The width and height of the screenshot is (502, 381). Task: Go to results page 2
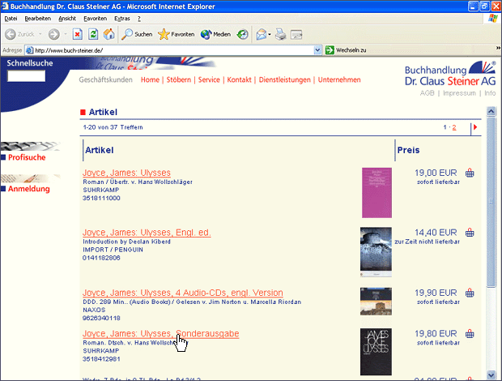pos(454,127)
